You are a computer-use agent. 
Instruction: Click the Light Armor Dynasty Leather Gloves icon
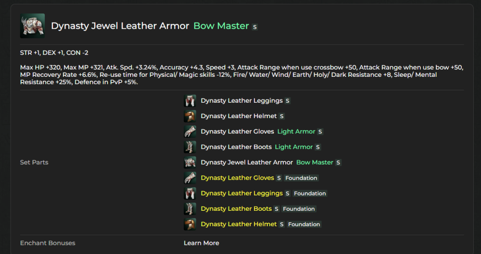coord(190,132)
